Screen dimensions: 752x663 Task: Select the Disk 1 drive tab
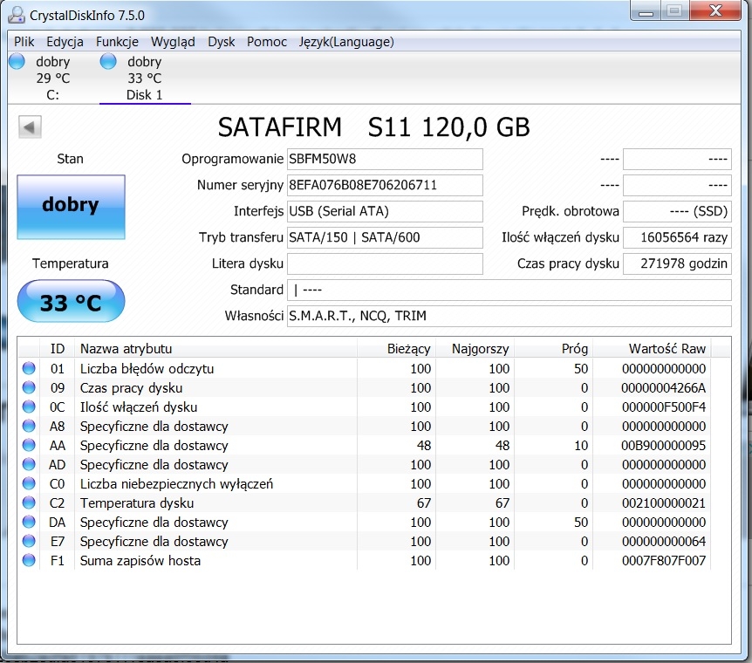(x=144, y=78)
